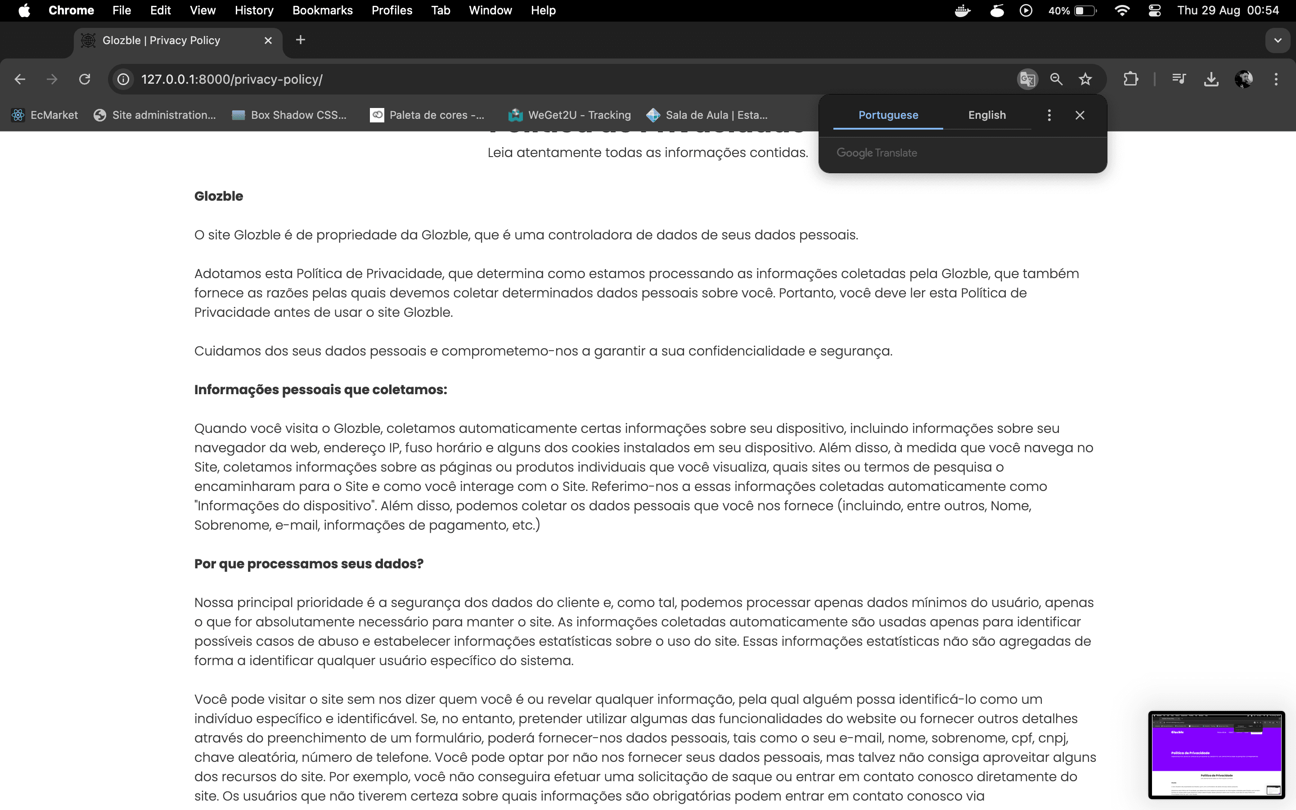This screenshot has width=1296, height=810.
Task: Open the media controls icon
Action: click(x=1179, y=79)
